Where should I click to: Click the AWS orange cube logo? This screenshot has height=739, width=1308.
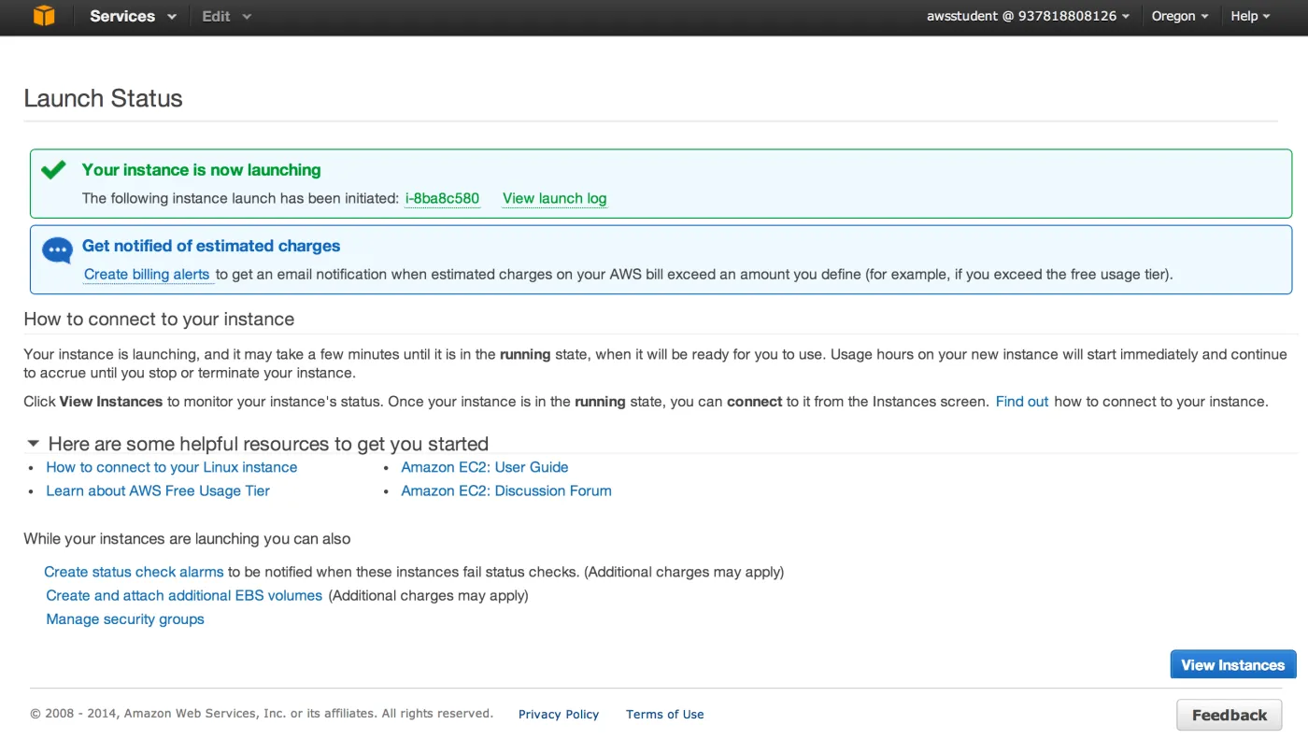coord(44,16)
